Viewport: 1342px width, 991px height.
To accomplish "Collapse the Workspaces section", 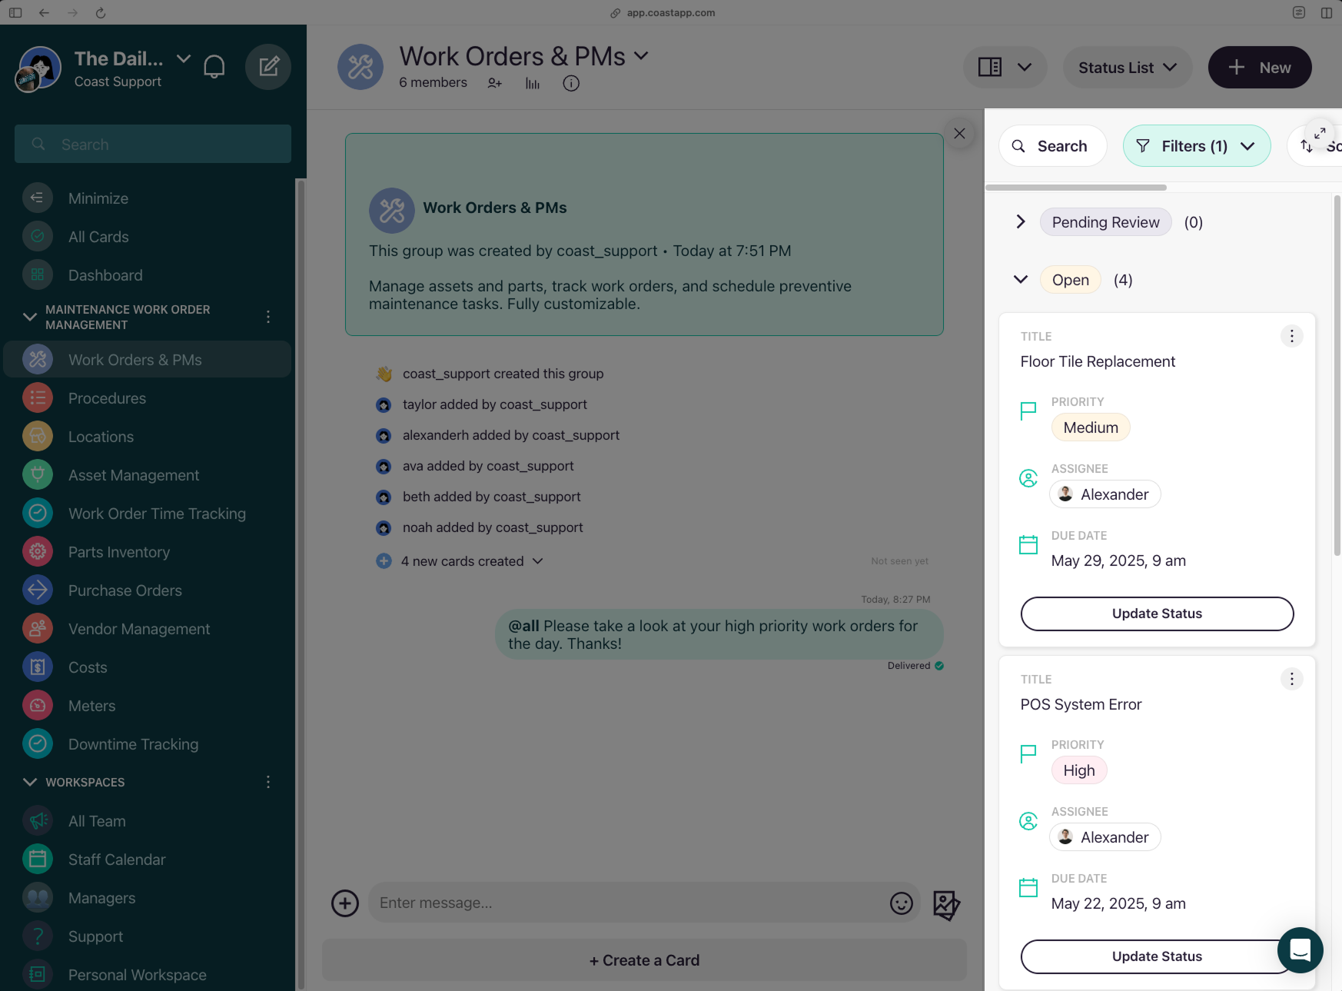I will (30, 782).
